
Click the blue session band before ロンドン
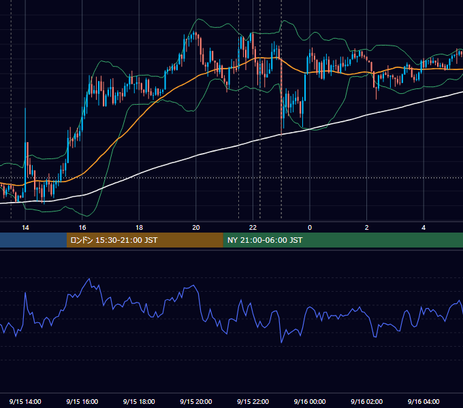33,240
